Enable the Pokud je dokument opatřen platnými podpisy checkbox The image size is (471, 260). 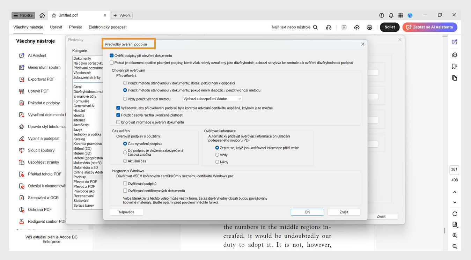[112, 63]
